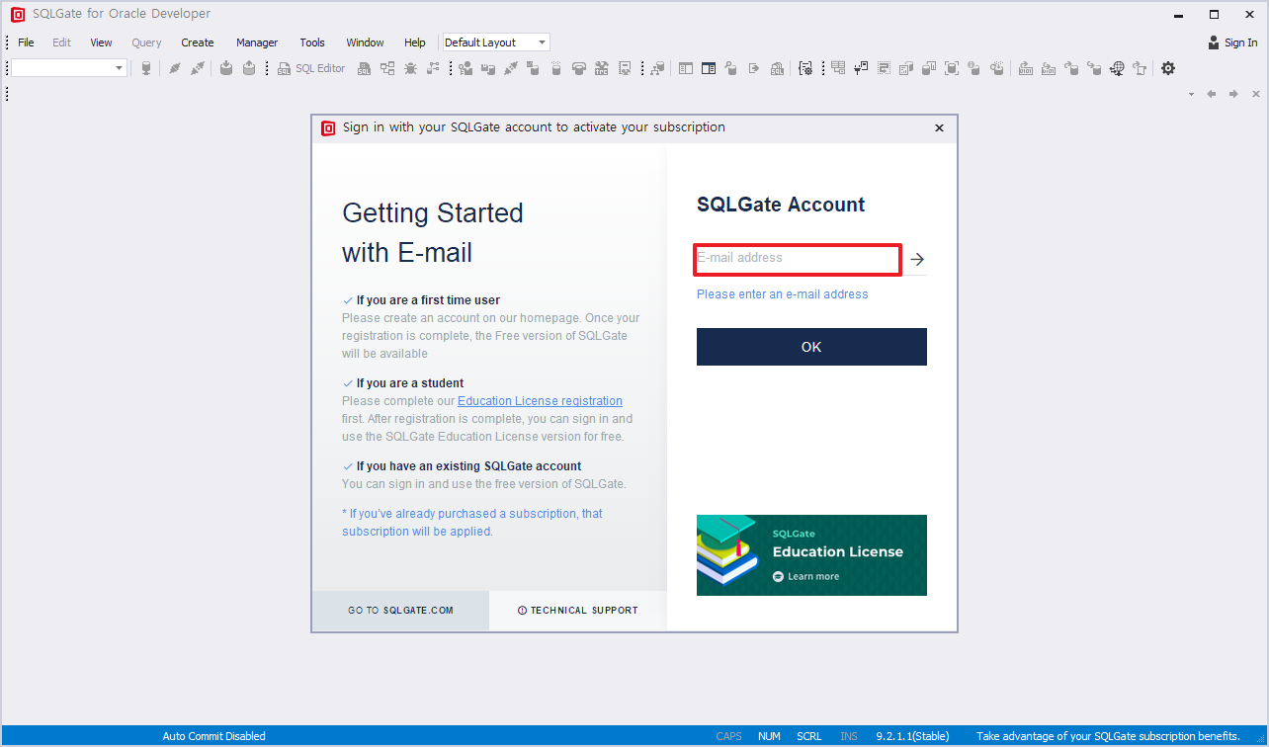Image resolution: width=1269 pixels, height=747 pixels.
Task: Click the NUM indicator in status bar
Action: pos(769,736)
